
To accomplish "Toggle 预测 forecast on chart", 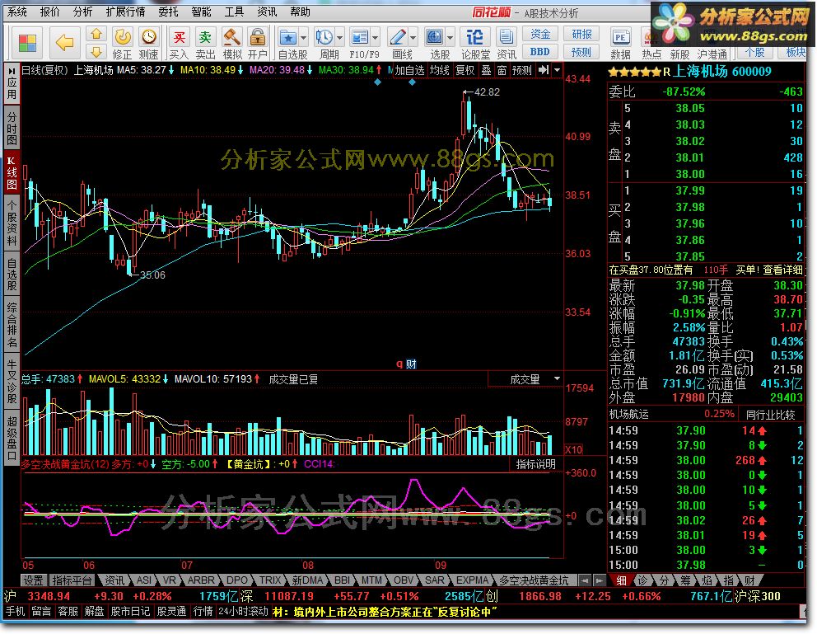I will (x=521, y=70).
